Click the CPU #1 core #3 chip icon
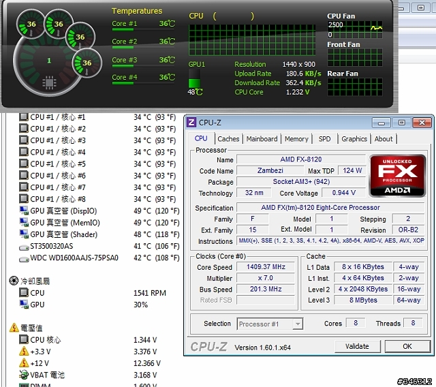The width and height of the screenshot is (436, 387). coord(24,140)
